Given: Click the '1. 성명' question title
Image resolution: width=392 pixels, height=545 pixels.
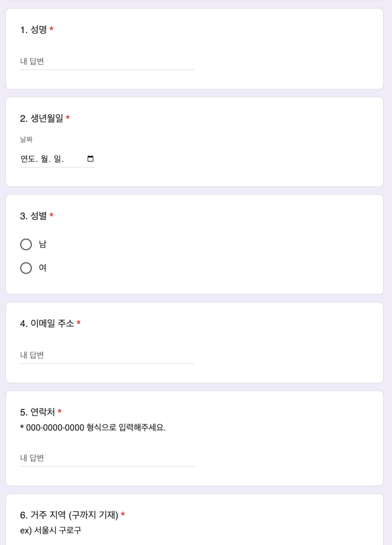Looking at the screenshot, I should point(34,30).
